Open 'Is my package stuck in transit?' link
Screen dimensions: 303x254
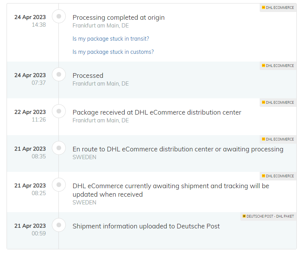pos(111,39)
